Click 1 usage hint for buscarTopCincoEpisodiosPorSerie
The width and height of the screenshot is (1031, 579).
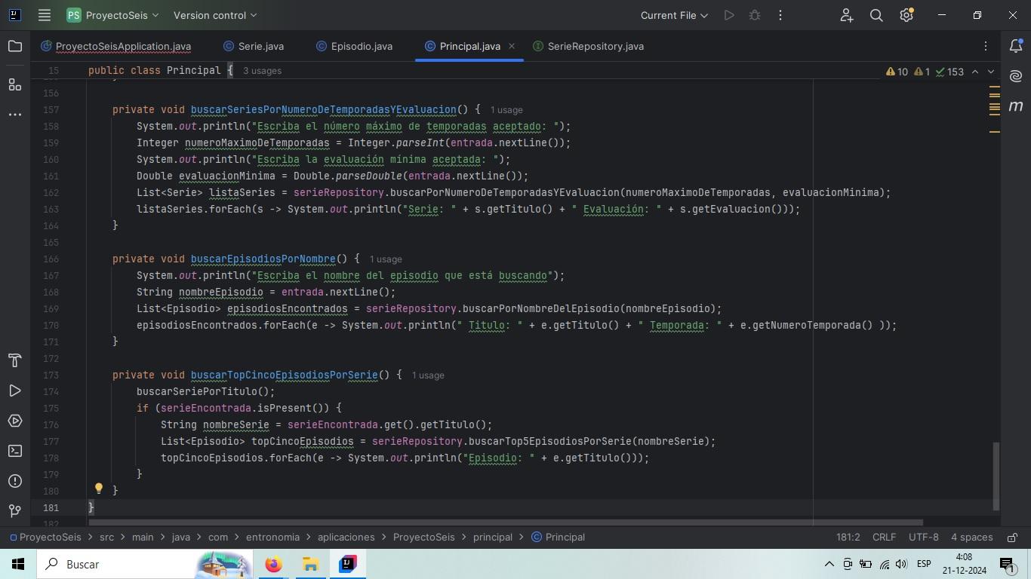tap(428, 375)
